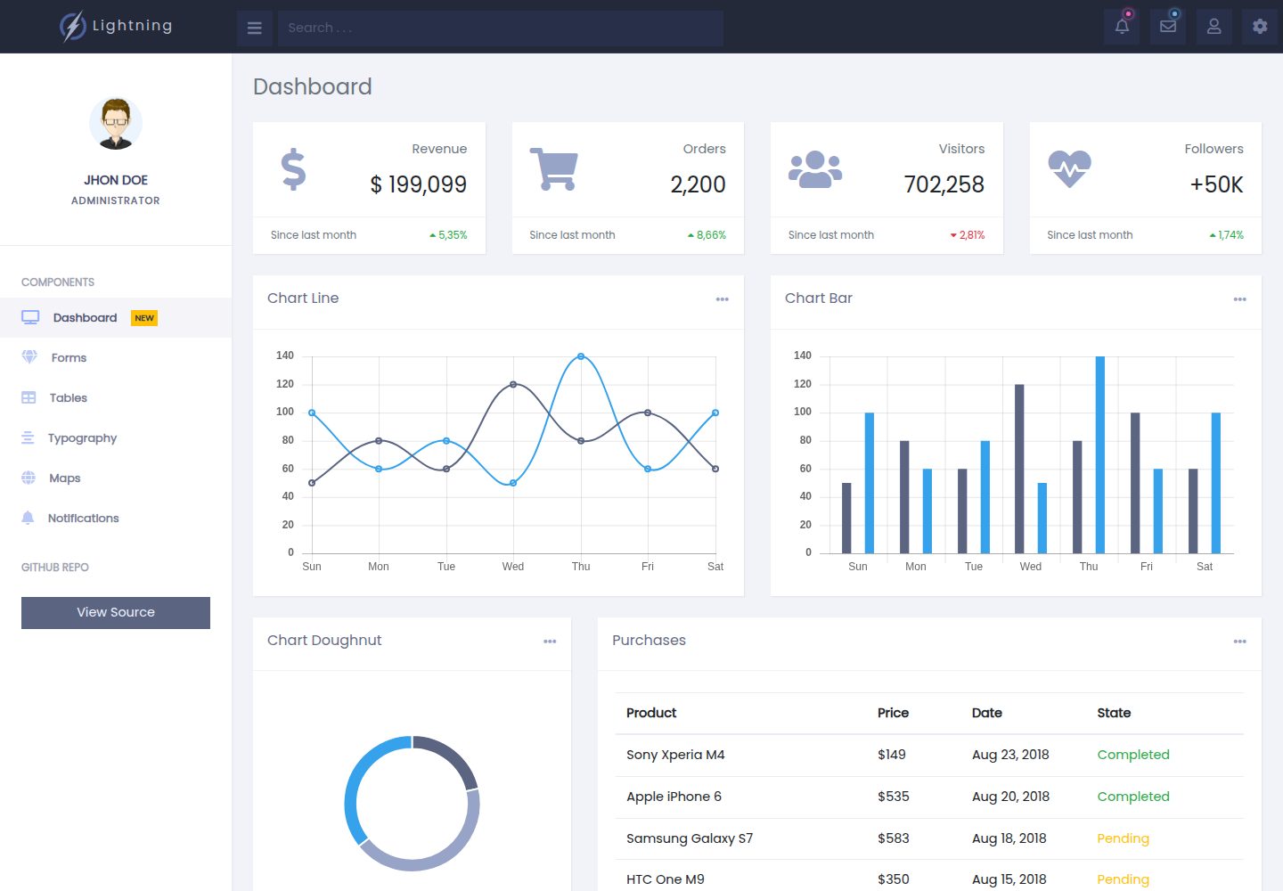Click the 8,66% orders growth indicator

[707, 235]
